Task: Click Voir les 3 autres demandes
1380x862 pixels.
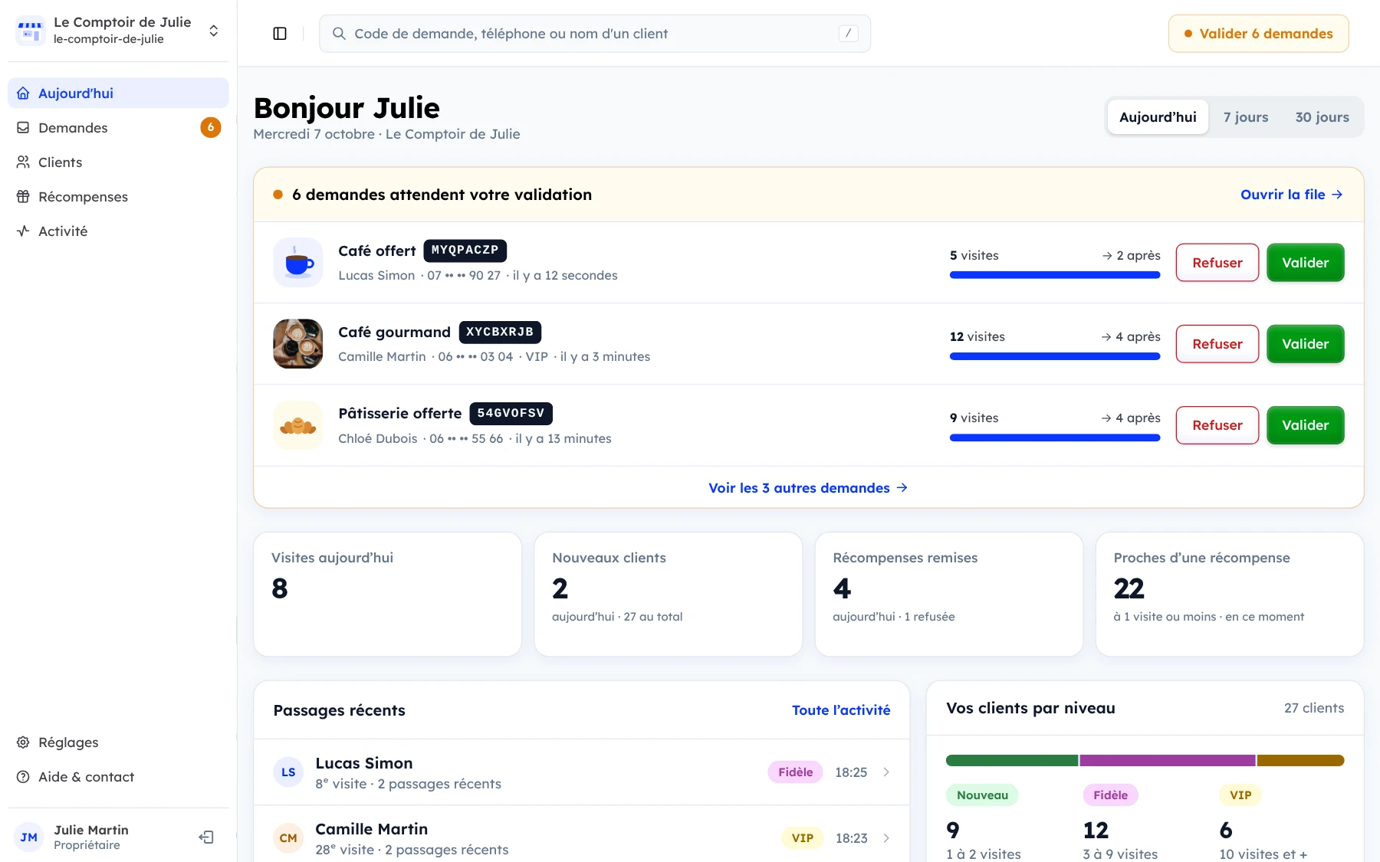Action: pos(808,488)
